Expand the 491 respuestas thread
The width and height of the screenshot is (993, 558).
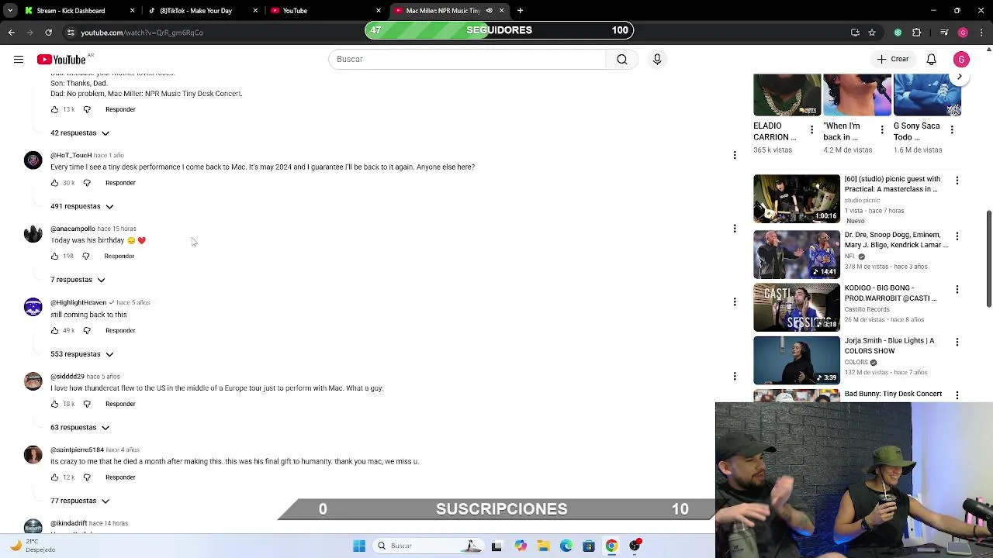pos(81,206)
